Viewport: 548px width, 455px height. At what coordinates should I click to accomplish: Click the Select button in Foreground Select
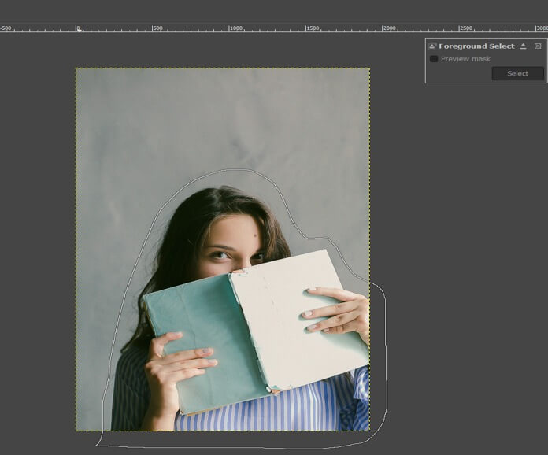517,73
